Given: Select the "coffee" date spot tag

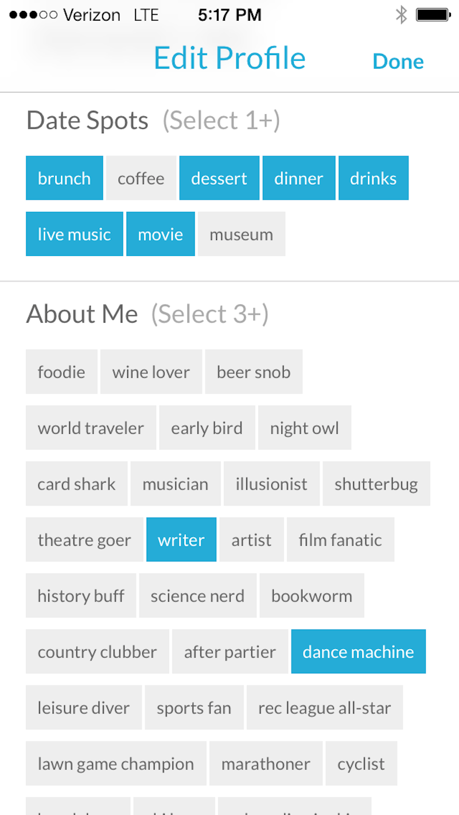Looking at the screenshot, I should pos(141,178).
